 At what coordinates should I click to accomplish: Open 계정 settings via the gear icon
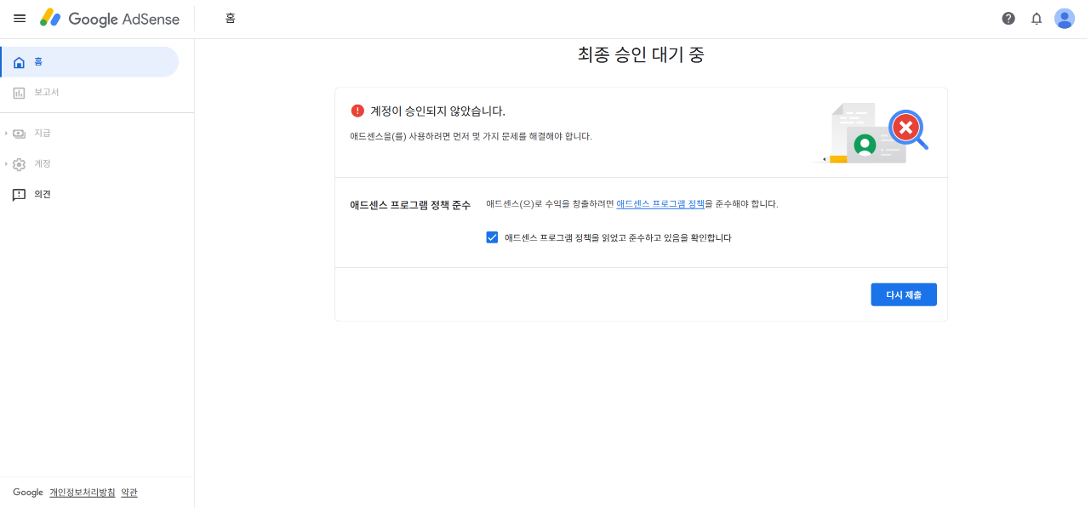[19, 163]
